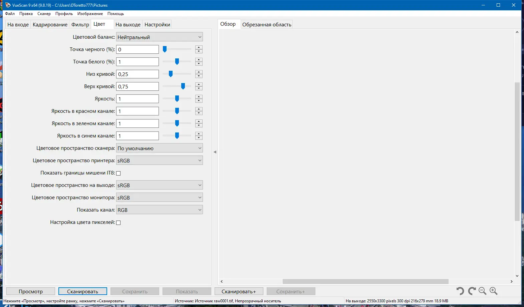Click 'Яркость в зеленом канале' input field
Image resolution: width=524 pixels, height=307 pixels.
(138, 123)
